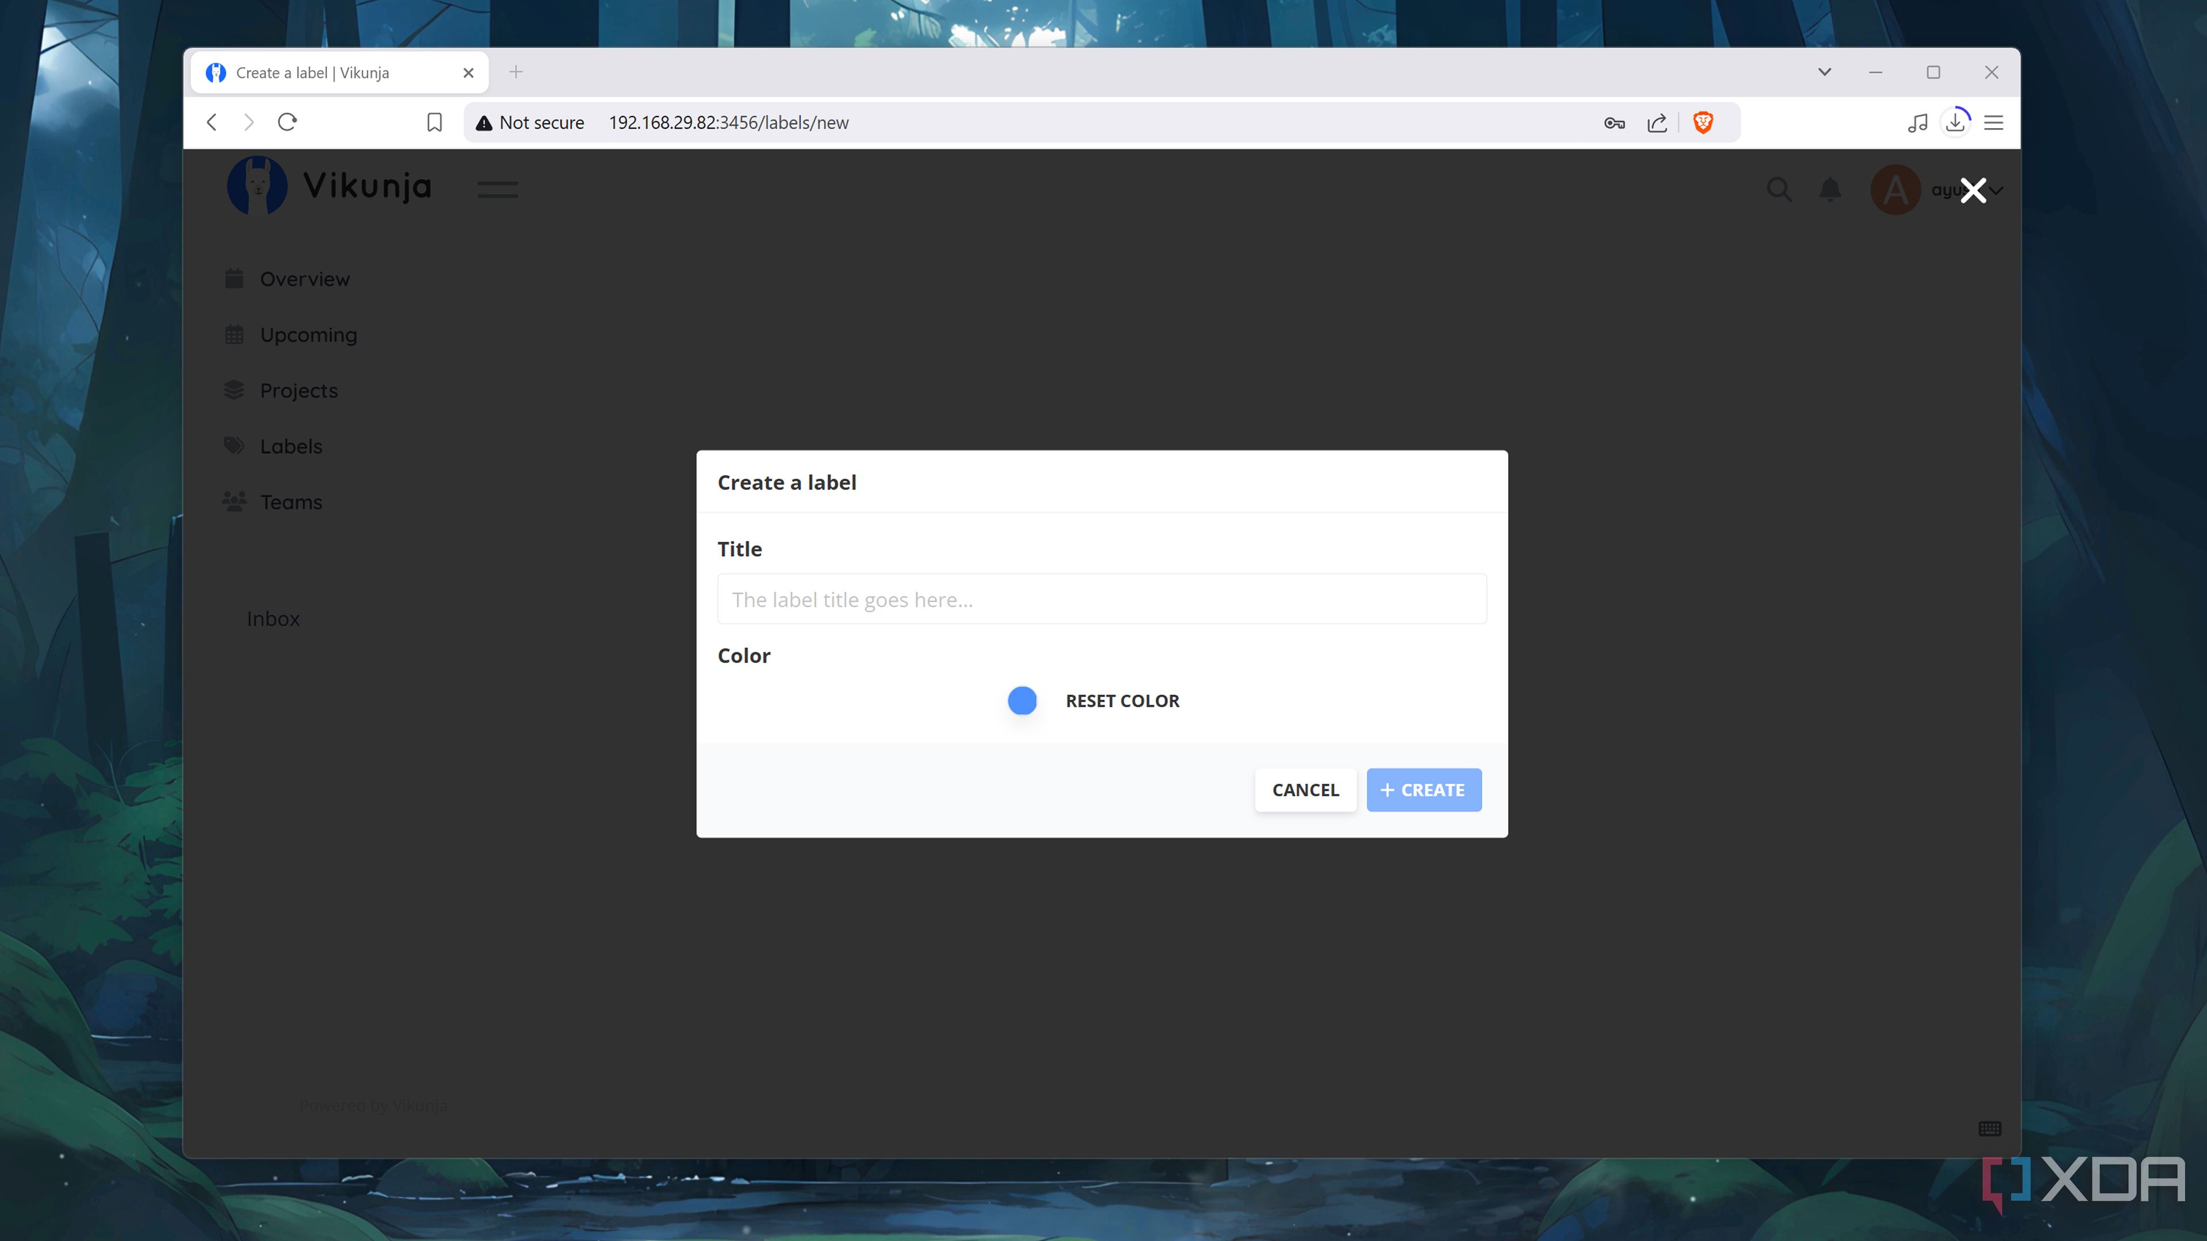Collapse the sidebar with the hamburger toggle
The height and width of the screenshot is (1241, 2207).
click(497, 189)
